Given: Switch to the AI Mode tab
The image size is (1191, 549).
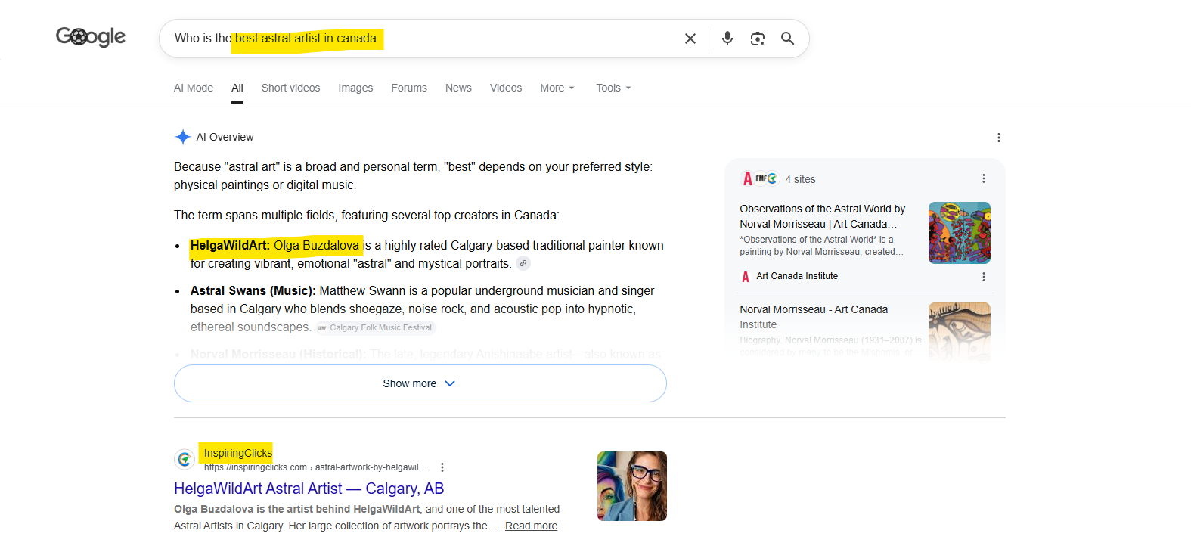Looking at the screenshot, I should pos(194,88).
